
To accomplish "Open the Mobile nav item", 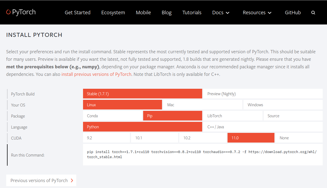I will pos(143,12).
